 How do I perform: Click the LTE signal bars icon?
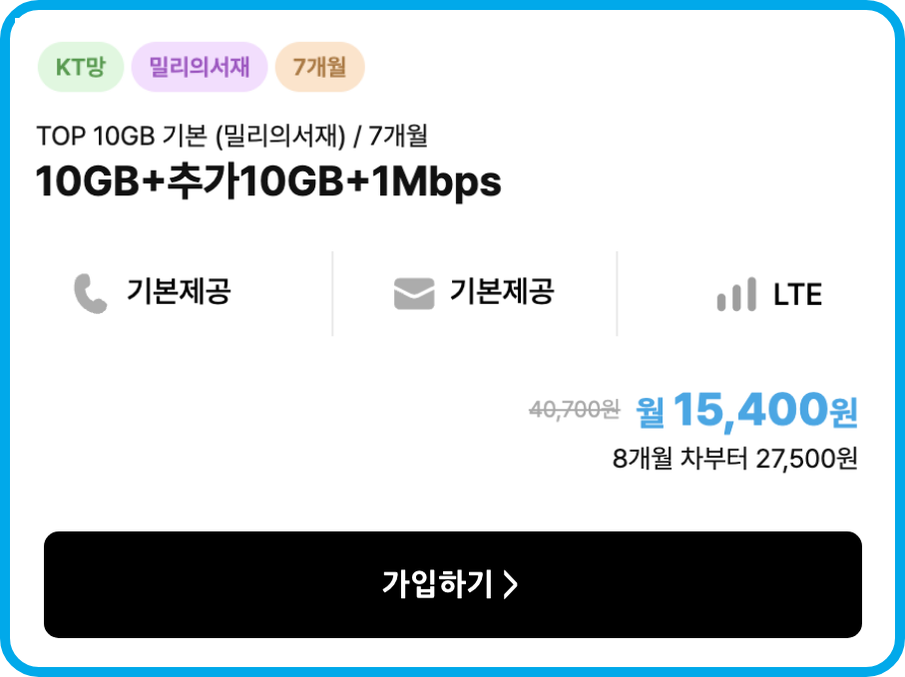tap(736, 294)
